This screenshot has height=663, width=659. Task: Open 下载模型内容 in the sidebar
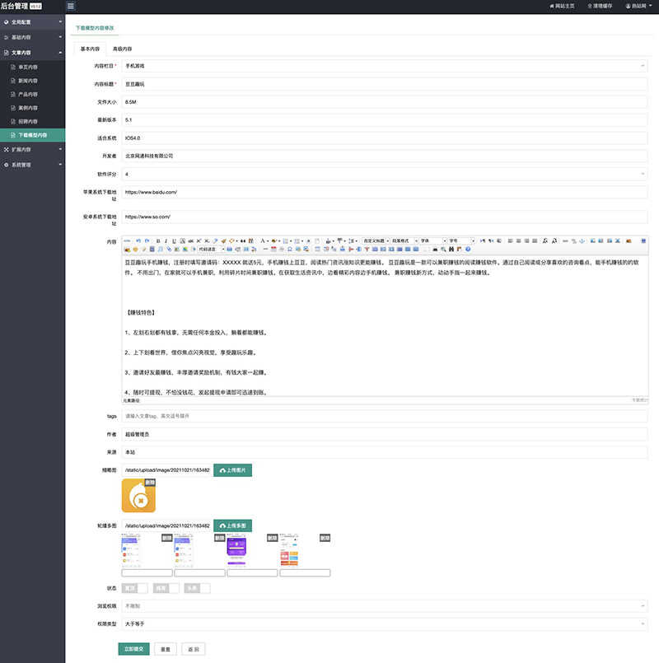tap(33, 135)
